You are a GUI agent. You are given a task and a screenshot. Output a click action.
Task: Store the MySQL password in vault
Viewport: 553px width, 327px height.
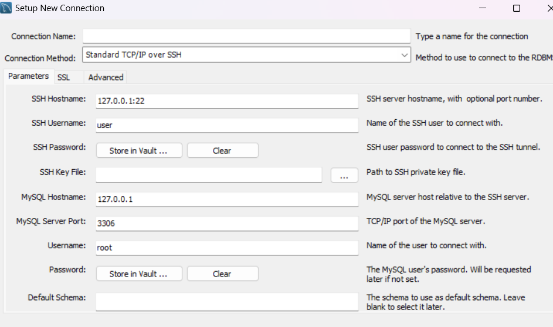[139, 274]
